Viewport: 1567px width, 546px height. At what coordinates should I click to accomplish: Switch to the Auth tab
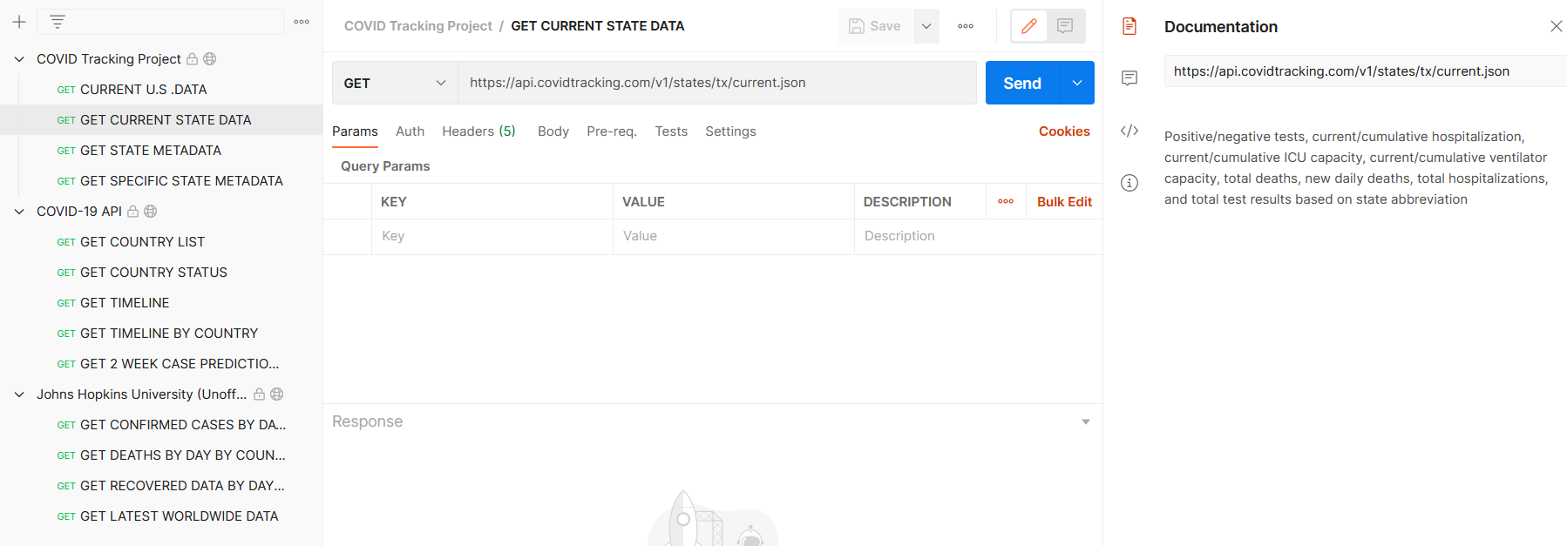point(410,131)
